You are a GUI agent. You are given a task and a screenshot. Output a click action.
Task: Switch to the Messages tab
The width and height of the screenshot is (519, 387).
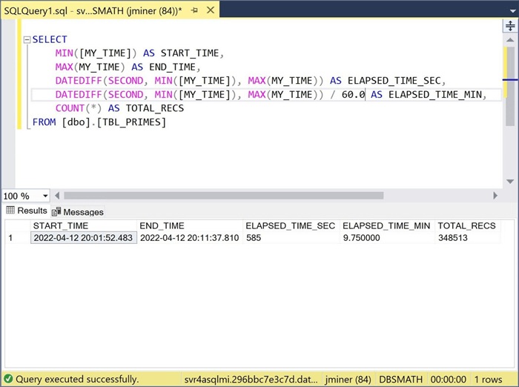point(78,212)
